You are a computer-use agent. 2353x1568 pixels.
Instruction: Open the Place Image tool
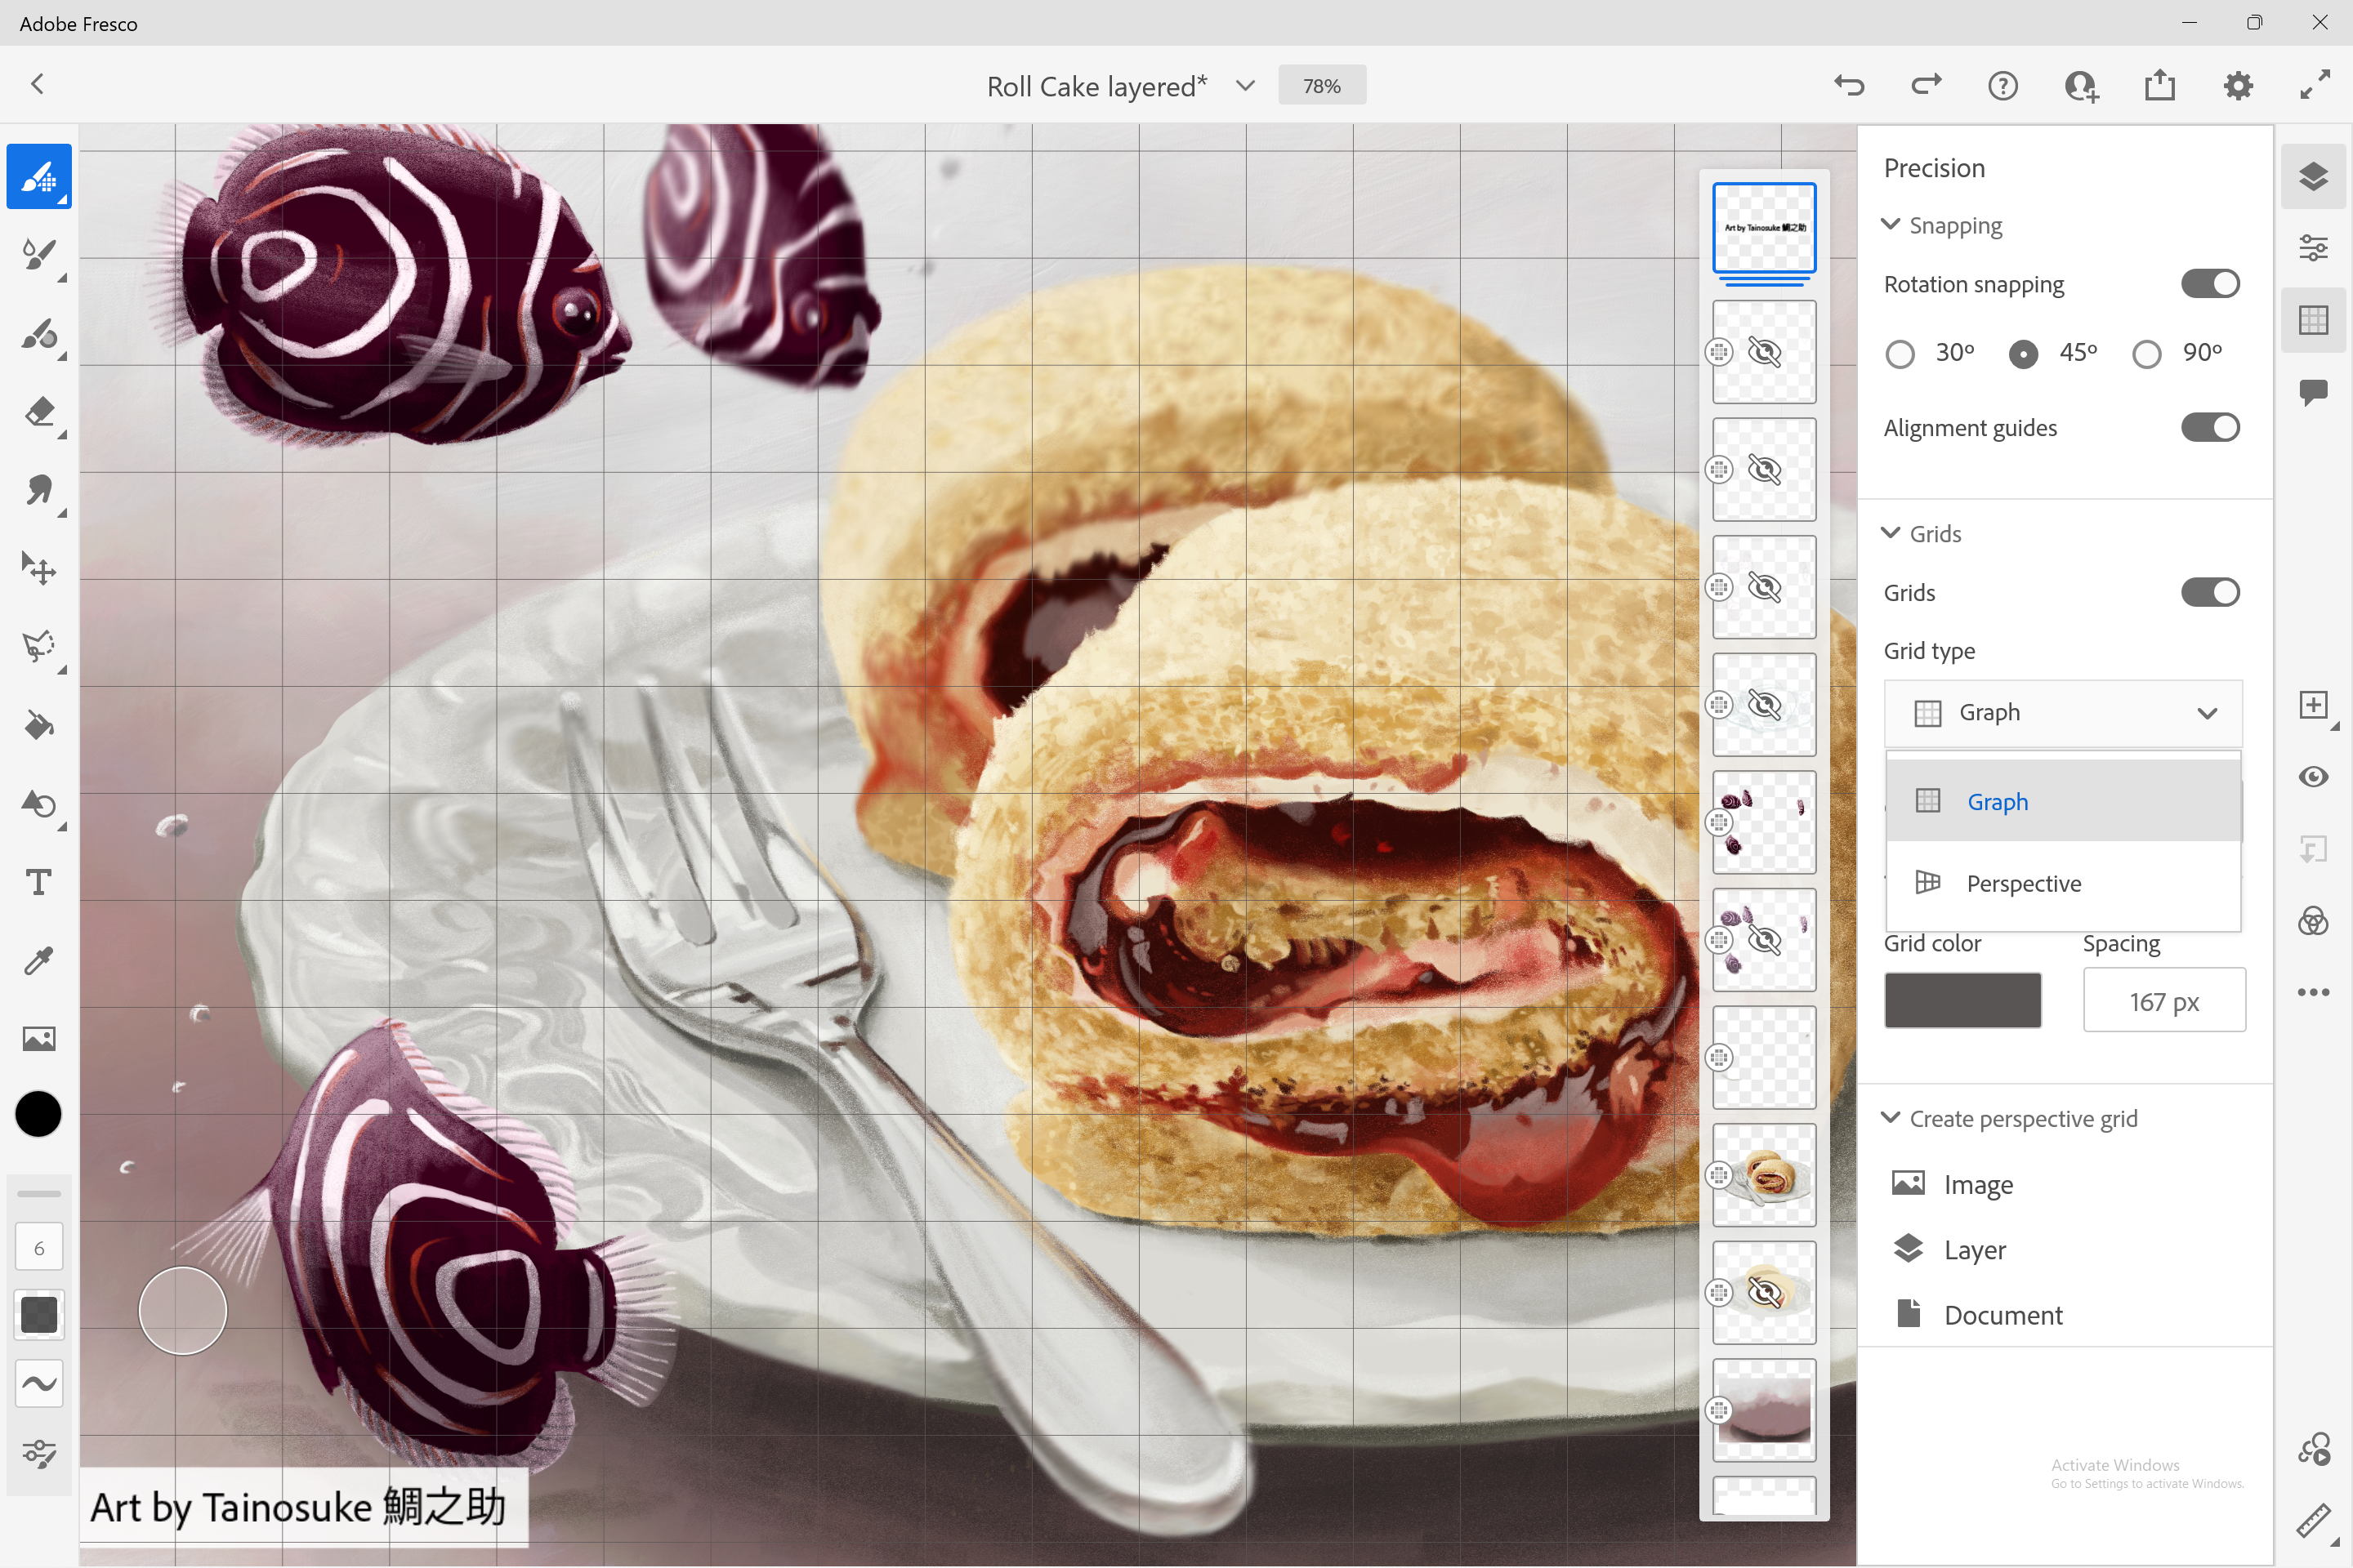pos(39,1039)
